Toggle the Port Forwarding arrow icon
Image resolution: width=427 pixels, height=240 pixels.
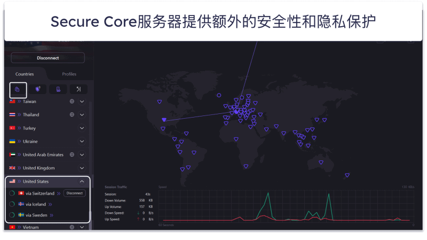point(78,89)
